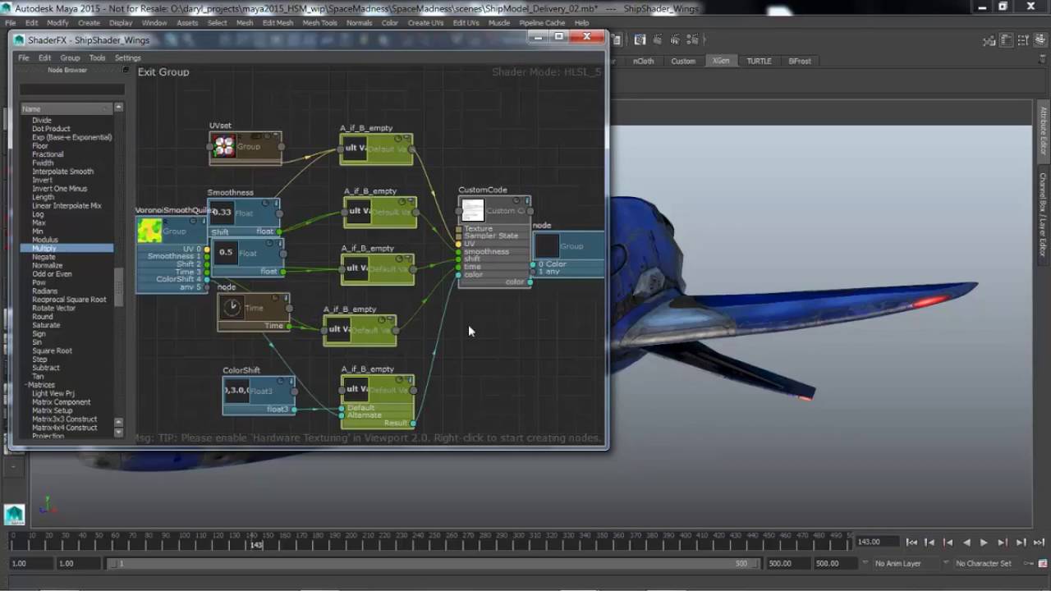Open the ShaderFX Edit menu
Image resolution: width=1051 pixels, height=591 pixels.
pyautogui.click(x=44, y=57)
